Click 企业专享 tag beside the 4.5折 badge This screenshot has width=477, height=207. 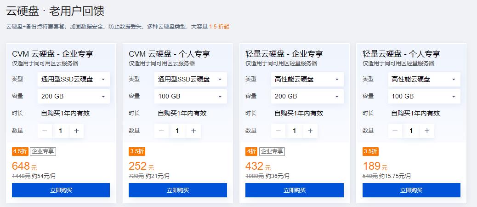tap(43, 151)
